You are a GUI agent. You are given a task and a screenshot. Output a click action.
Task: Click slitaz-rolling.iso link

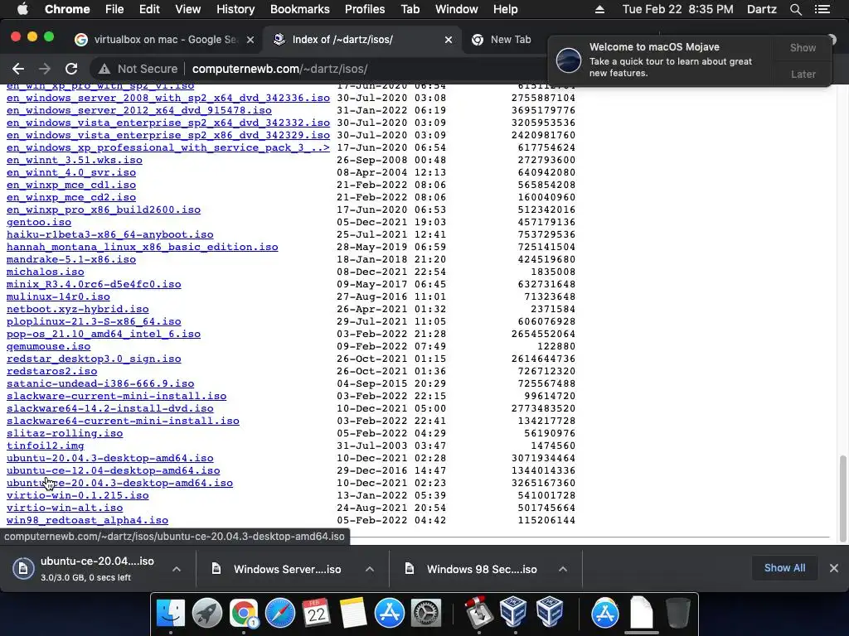(65, 434)
